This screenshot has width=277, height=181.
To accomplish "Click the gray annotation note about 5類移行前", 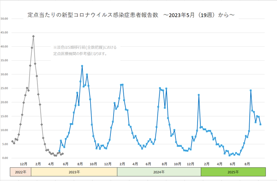I will click(85, 50).
